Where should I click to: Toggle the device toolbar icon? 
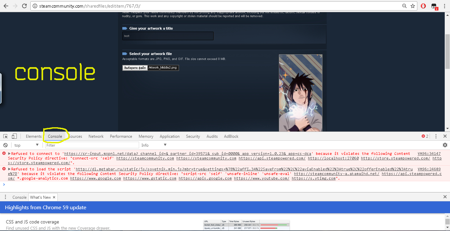[14, 136]
